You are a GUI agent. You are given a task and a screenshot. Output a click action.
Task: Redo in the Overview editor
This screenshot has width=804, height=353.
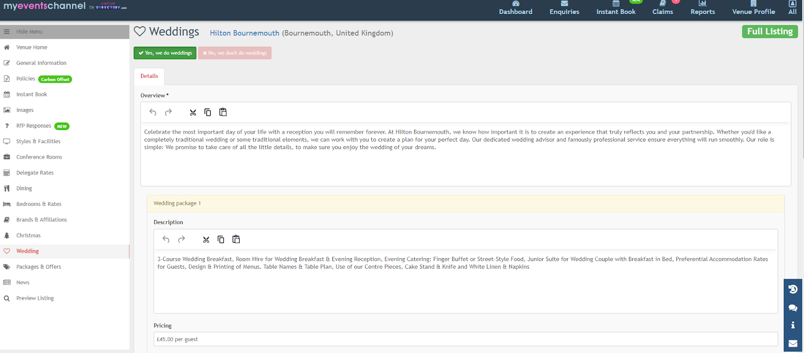[x=168, y=112]
